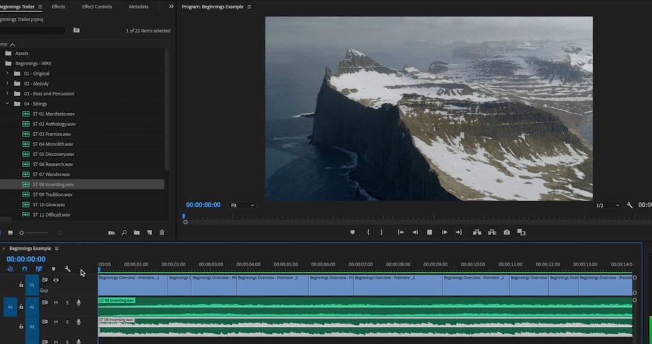The width and height of the screenshot is (652, 344).
Task: Step forward one frame in Program monitor
Action: 444,232
